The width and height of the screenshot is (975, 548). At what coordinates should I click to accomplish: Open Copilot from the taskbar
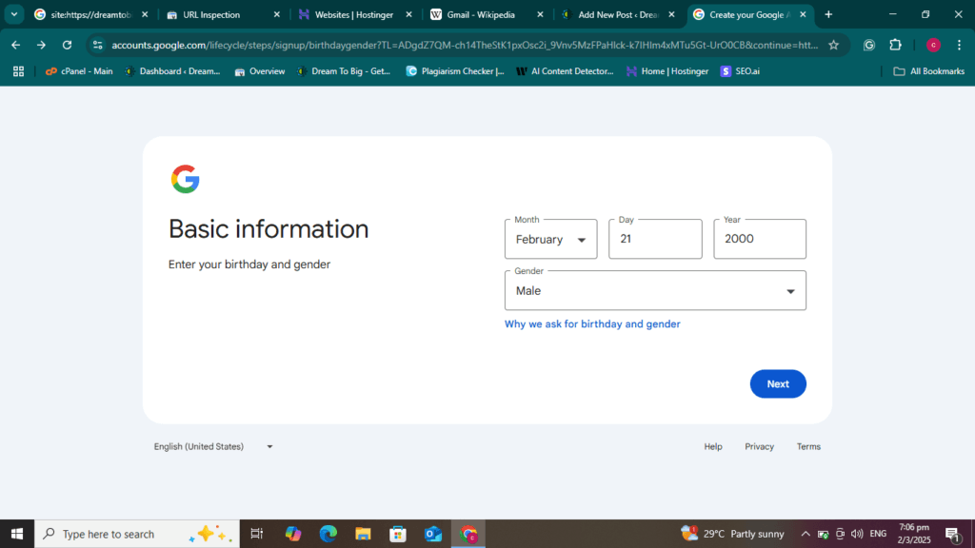293,534
